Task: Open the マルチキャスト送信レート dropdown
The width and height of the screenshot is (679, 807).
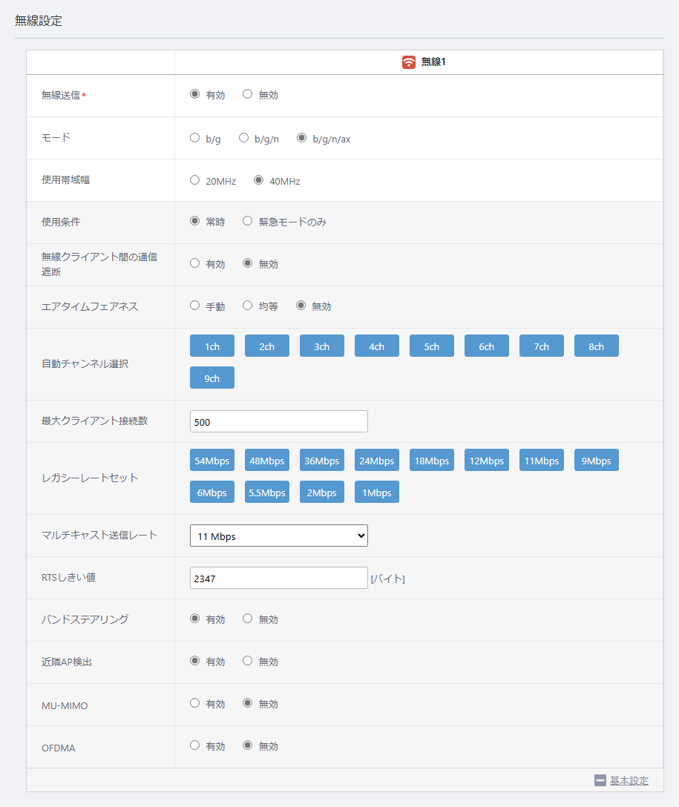Action: pos(278,536)
